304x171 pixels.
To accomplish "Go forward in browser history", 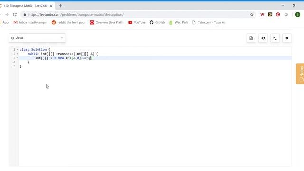I will 7,15.
